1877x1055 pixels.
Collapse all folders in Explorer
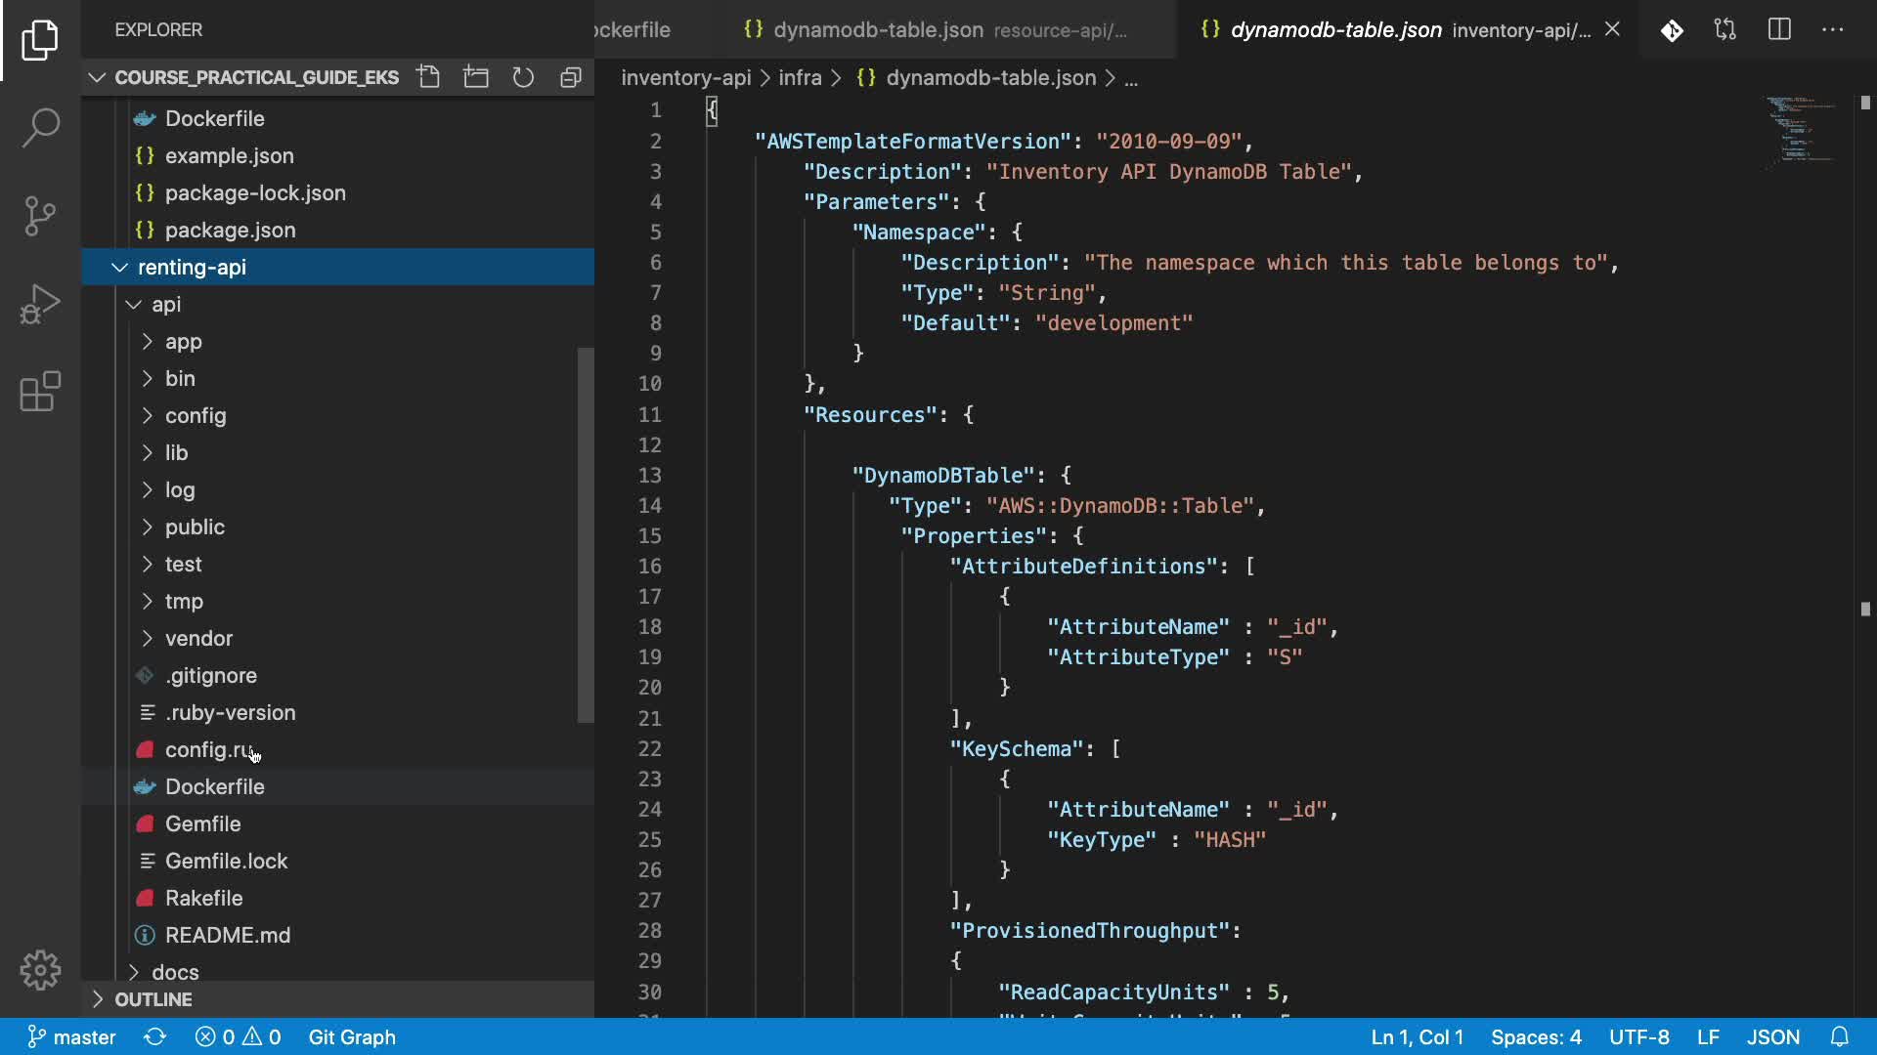click(571, 77)
